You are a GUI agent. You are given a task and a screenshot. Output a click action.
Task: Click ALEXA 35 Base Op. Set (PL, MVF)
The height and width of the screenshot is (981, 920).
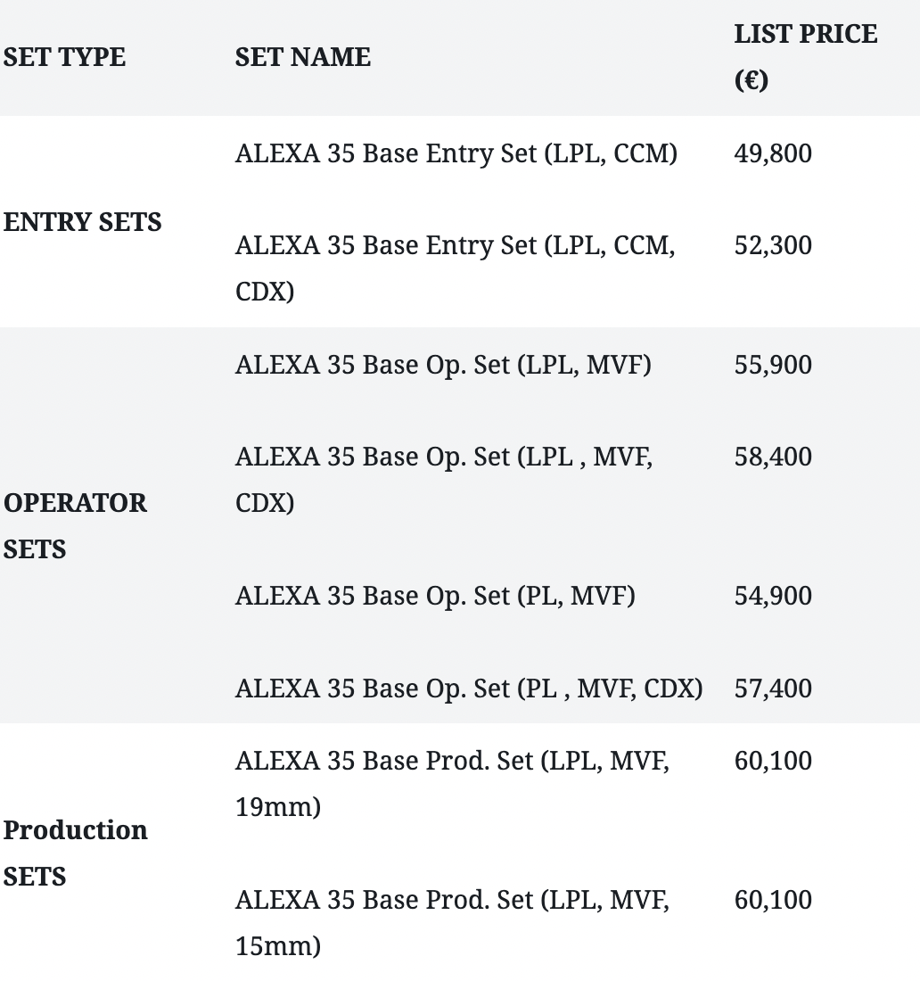(x=435, y=595)
